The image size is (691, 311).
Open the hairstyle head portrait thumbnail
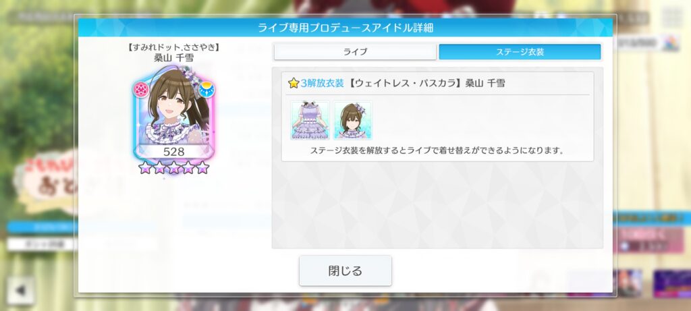point(352,121)
